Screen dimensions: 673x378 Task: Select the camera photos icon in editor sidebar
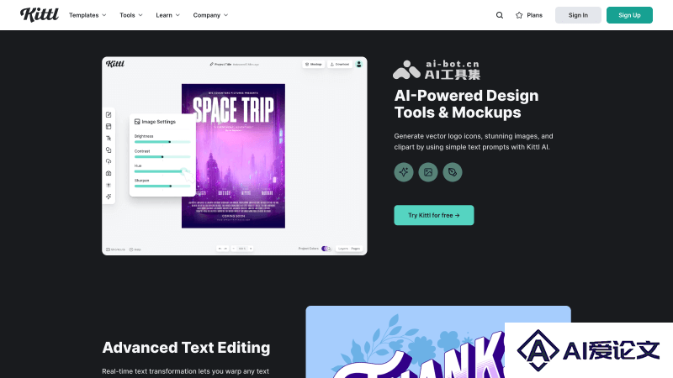(x=109, y=173)
